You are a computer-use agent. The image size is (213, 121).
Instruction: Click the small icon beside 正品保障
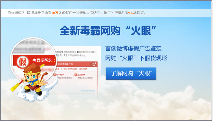(x=76, y=75)
